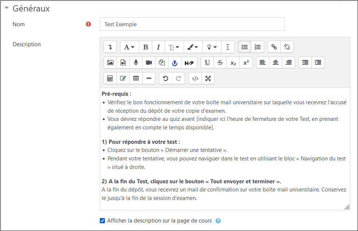Expand the editor to fullscreen

[207, 78]
